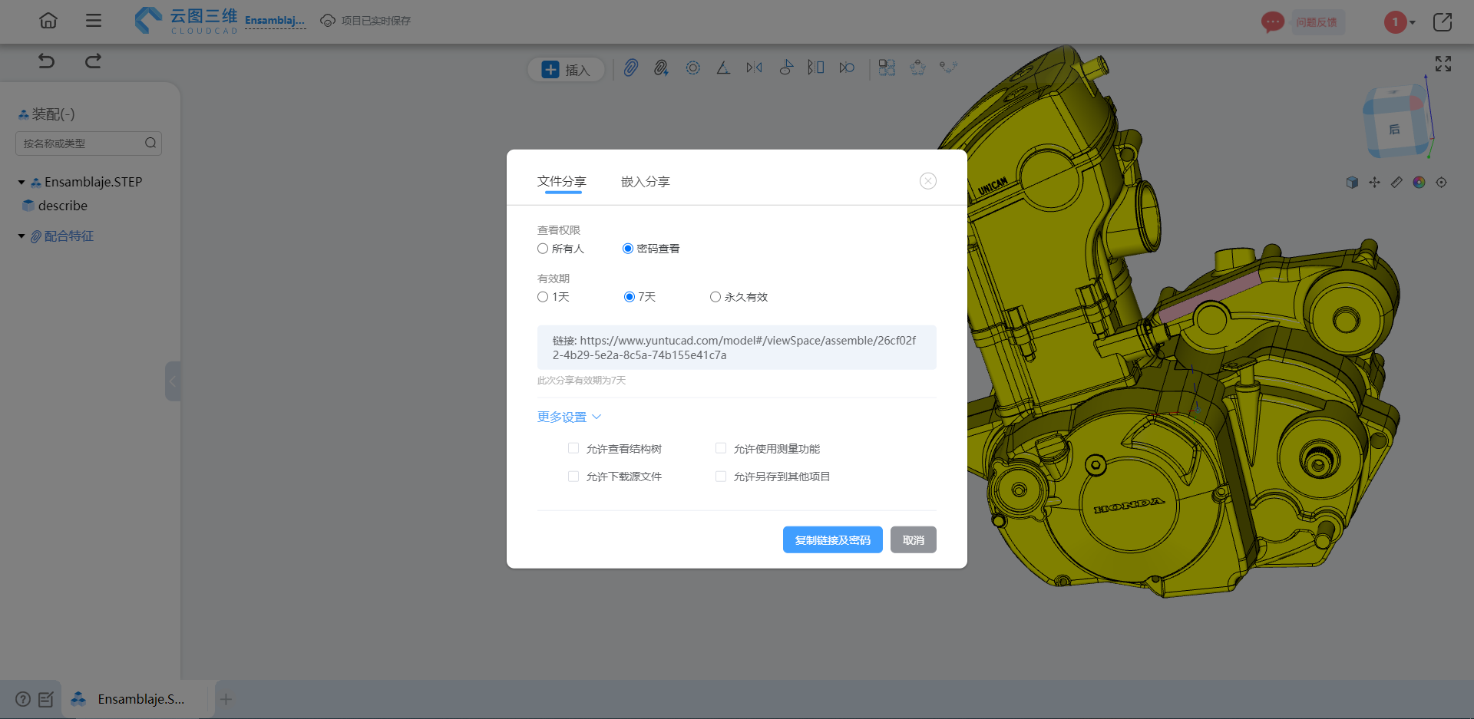The width and height of the screenshot is (1474, 719).
Task: Click the redo arrow icon
Action: pyautogui.click(x=93, y=61)
